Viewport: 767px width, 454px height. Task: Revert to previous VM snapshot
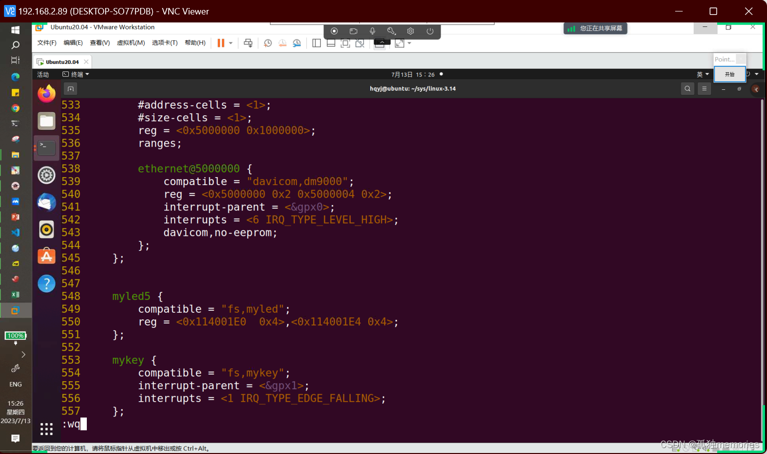tap(282, 43)
